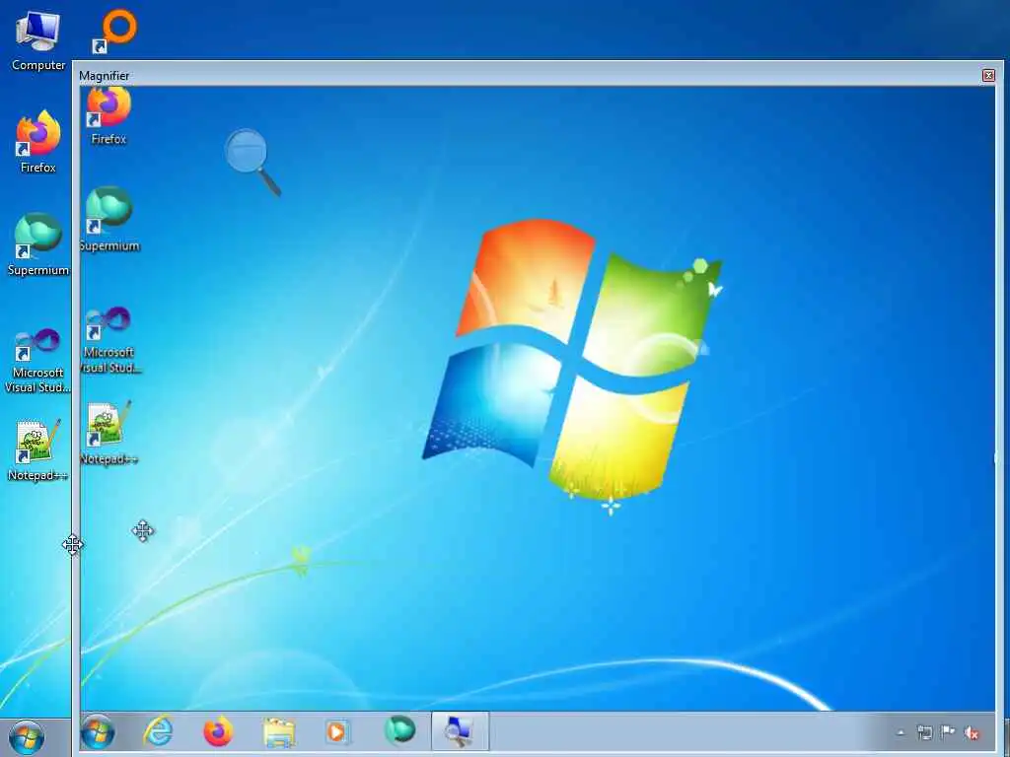Click the muted volume tray icon
The image size is (1010, 757).
tap(972, 732)
